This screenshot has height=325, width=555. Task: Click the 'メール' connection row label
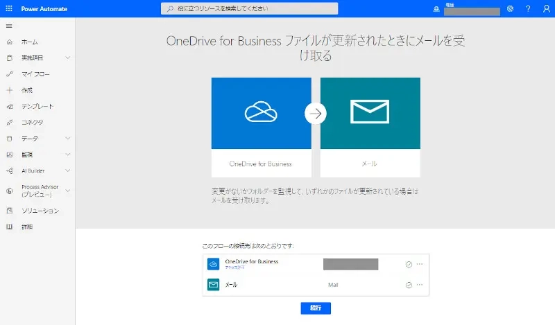click(231, 285)
